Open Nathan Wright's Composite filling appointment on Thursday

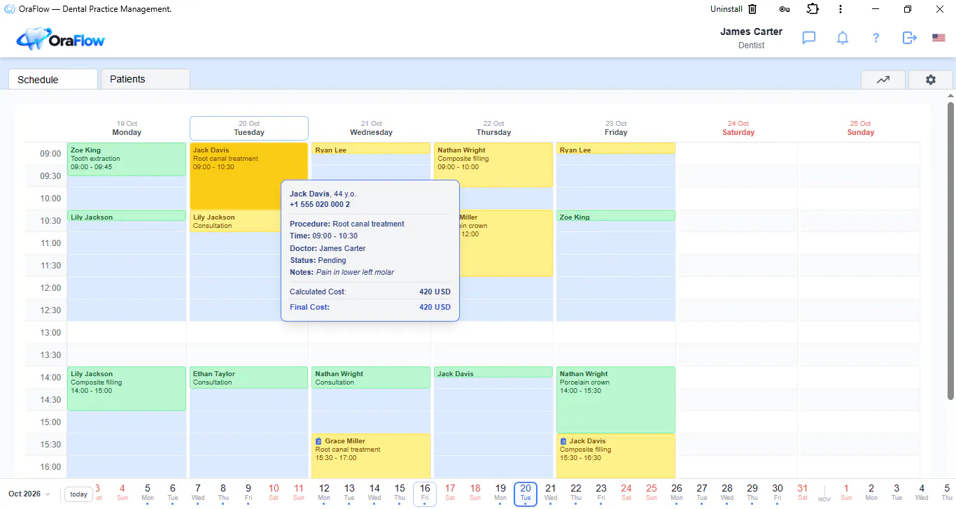(x=493, y=165)
